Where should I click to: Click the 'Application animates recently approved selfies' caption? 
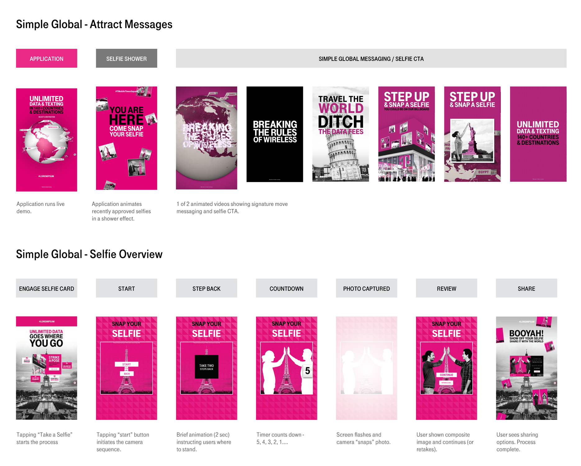(121, 211)
